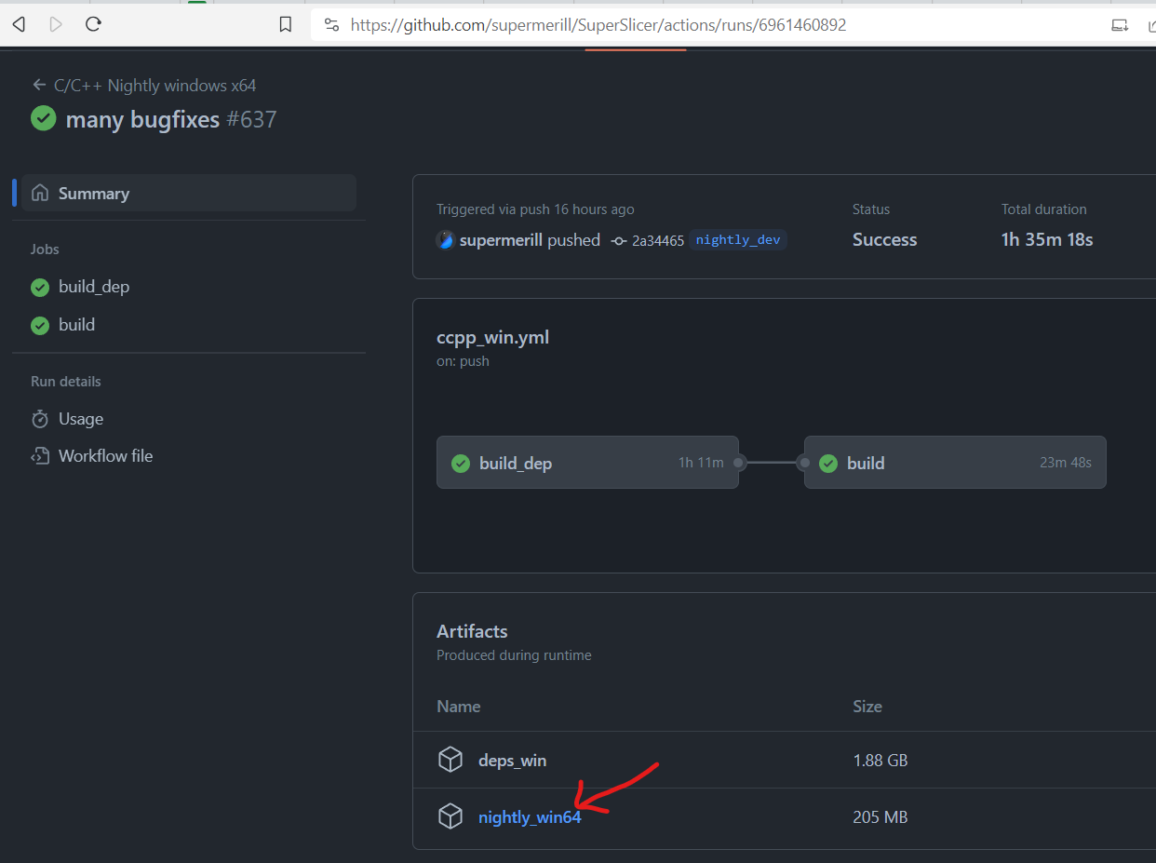
Task: Click the home icon next to Summary
Action: [40, 193]
